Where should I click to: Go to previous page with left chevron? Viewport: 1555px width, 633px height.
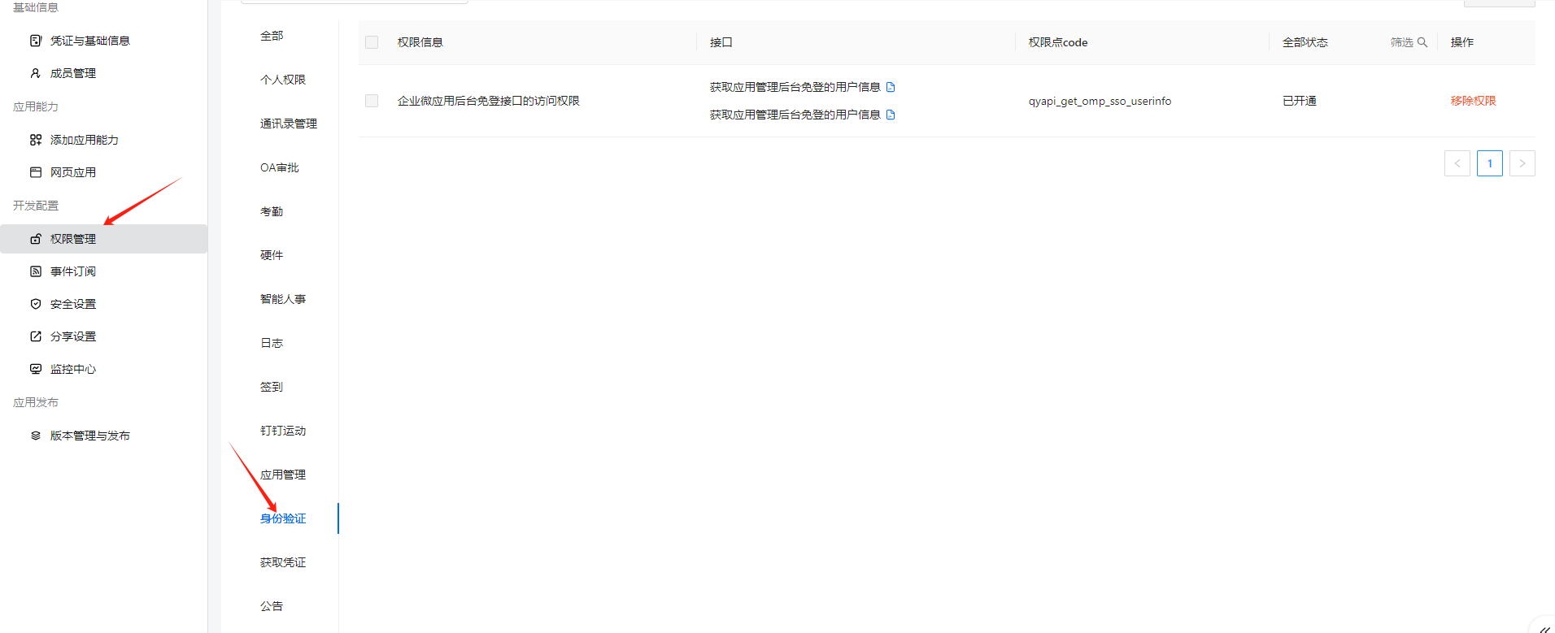click(1457, 163)
